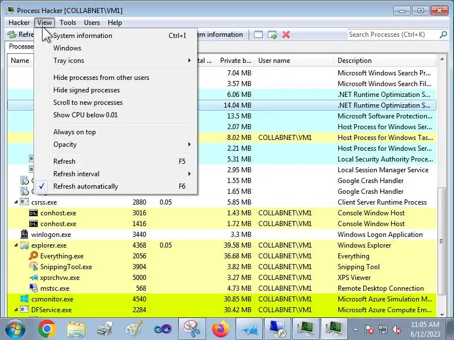This screenshot has width=454, height=340.
Task: Select the csmonitor.exe process row
Action: click(x=222, y=299)
